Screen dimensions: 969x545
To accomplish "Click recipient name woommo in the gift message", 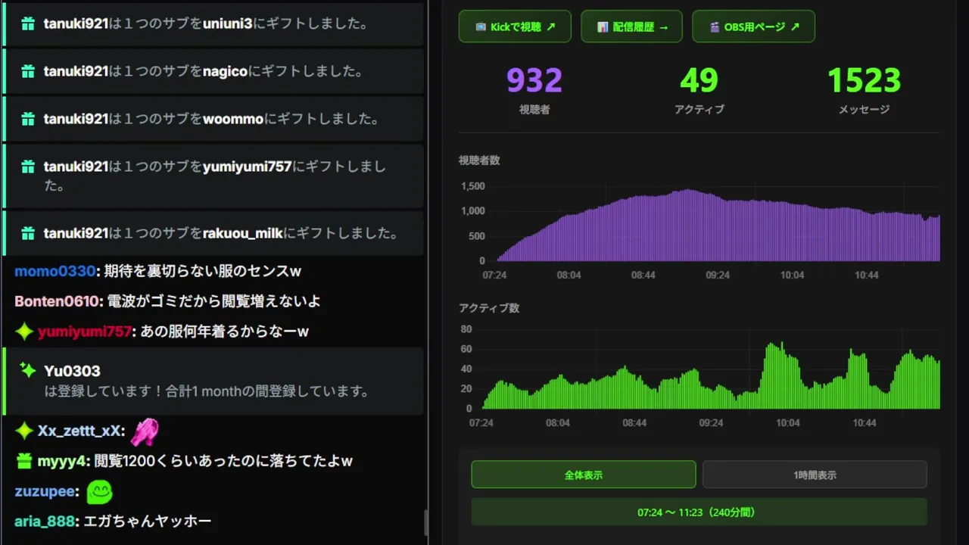I will [232, 119].
